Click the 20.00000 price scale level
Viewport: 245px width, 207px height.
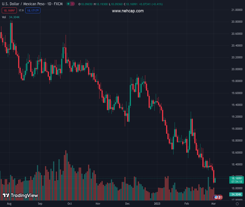click(236, 69)
